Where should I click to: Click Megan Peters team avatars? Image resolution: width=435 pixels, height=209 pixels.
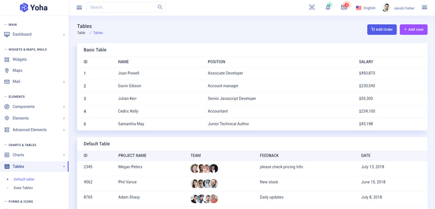[x=204, y=168]
